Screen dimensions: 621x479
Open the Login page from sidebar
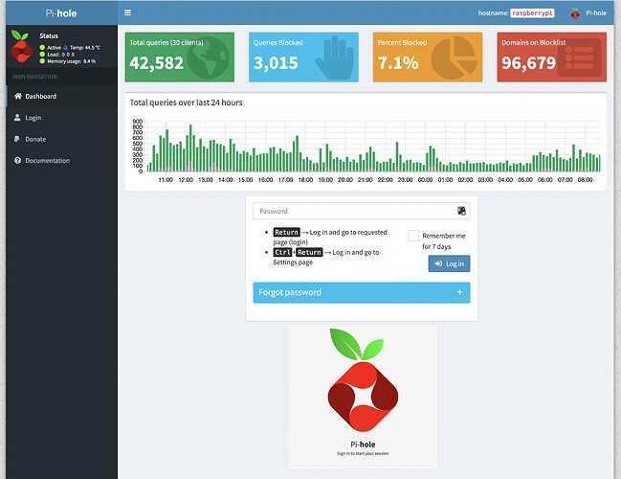pos(33,118)
